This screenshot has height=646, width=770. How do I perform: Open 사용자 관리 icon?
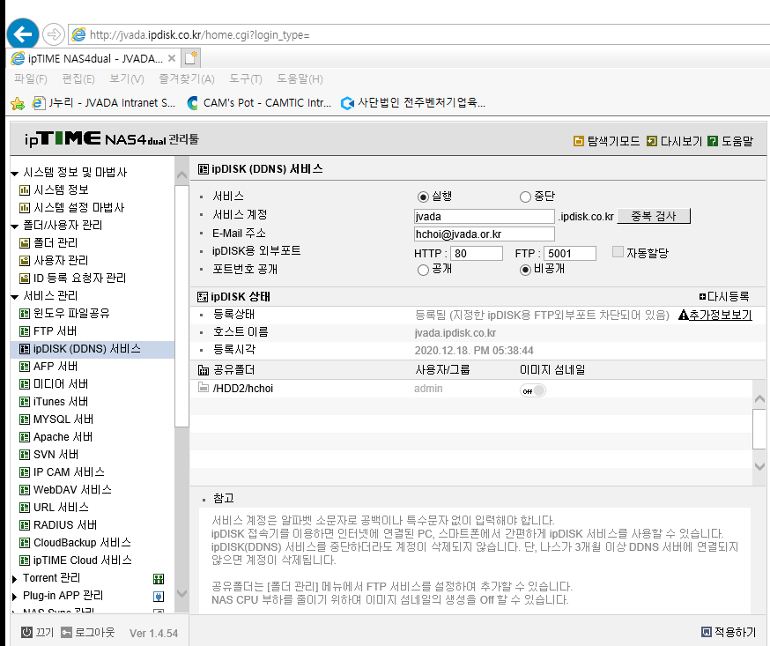coord(25,261)
